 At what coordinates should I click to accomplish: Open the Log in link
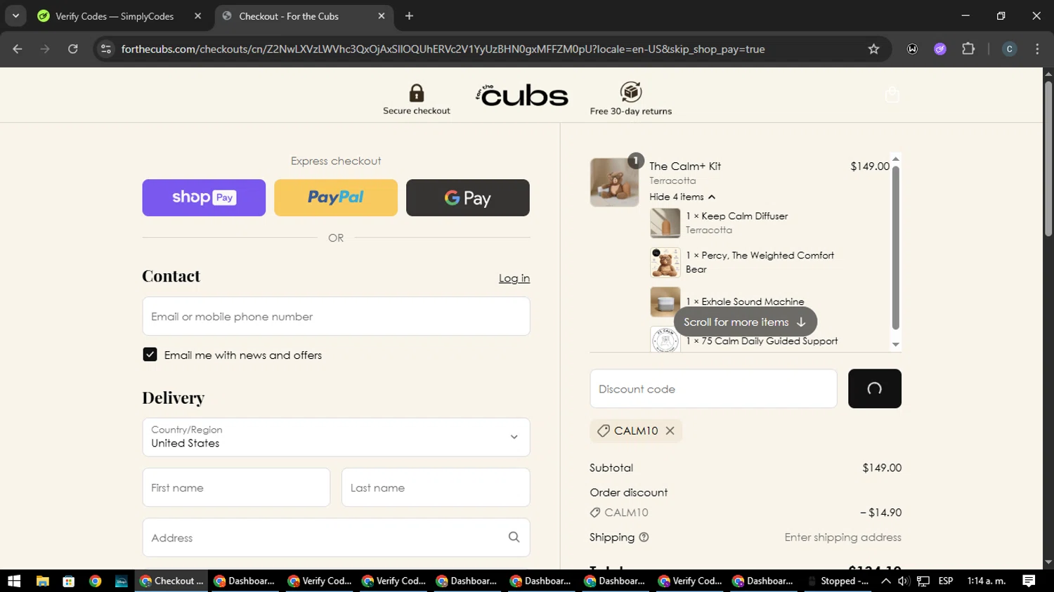click(x=514, y=278)
